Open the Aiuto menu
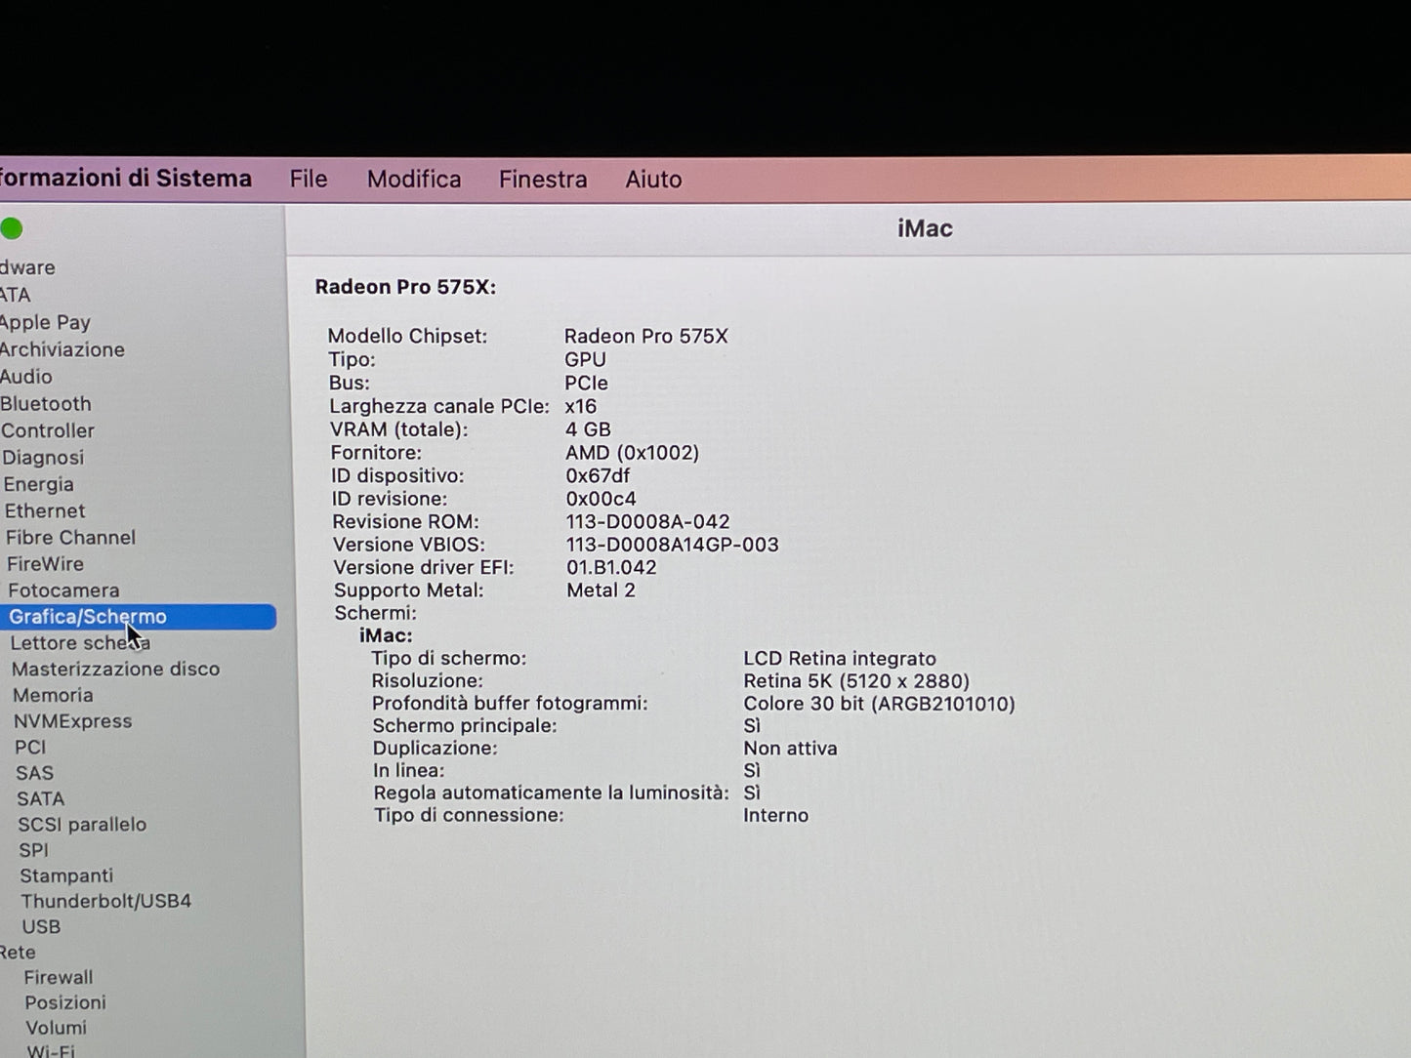1411x1058 pixels. pyautogui.click(x=653, y=180)
